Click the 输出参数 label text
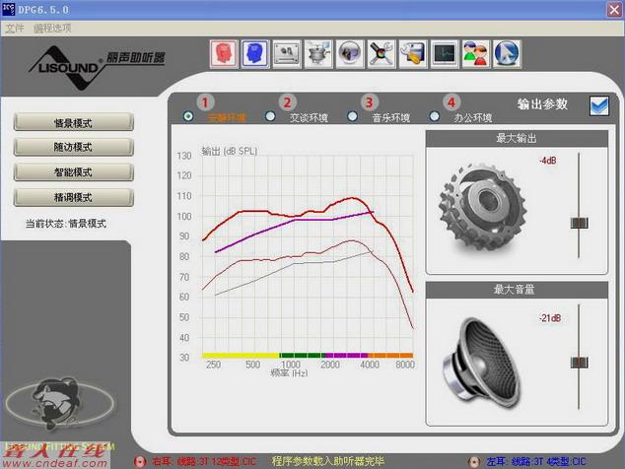 tap(542, 104)
